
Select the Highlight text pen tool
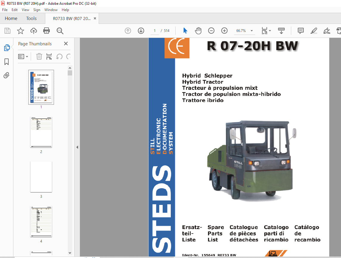pos(314,31)
